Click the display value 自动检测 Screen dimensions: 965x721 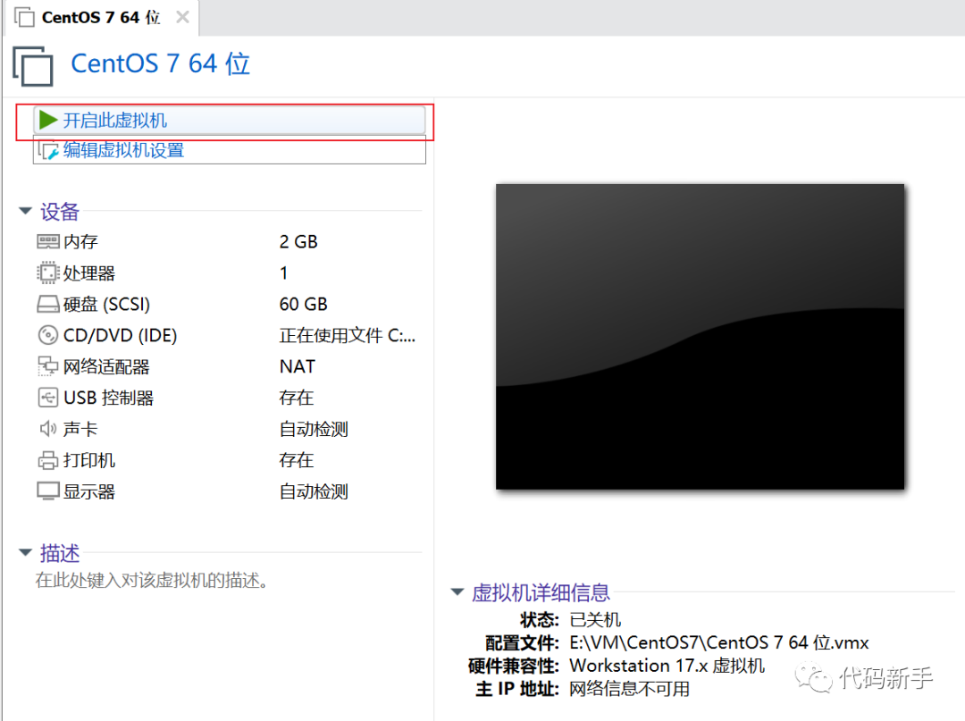[314, 491]
